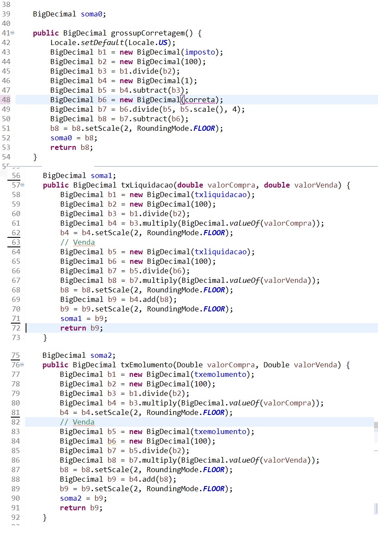Click txliquidacao argument on line 64
The height and width of the screenshot is (538, 378).
pos(221,252)
